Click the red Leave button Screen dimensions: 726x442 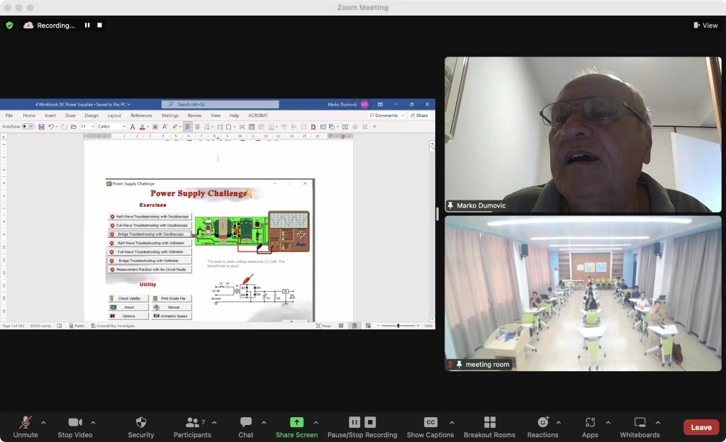point(700,427)
